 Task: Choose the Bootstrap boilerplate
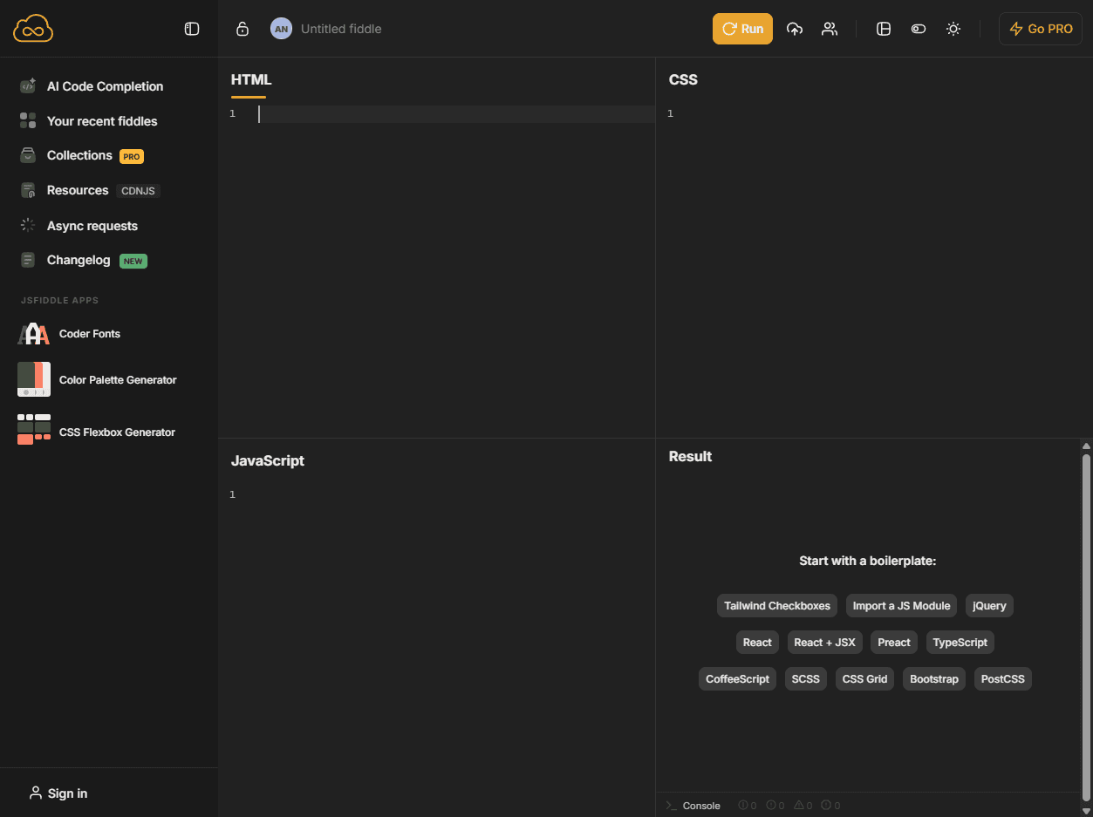[x=933, y=679]
